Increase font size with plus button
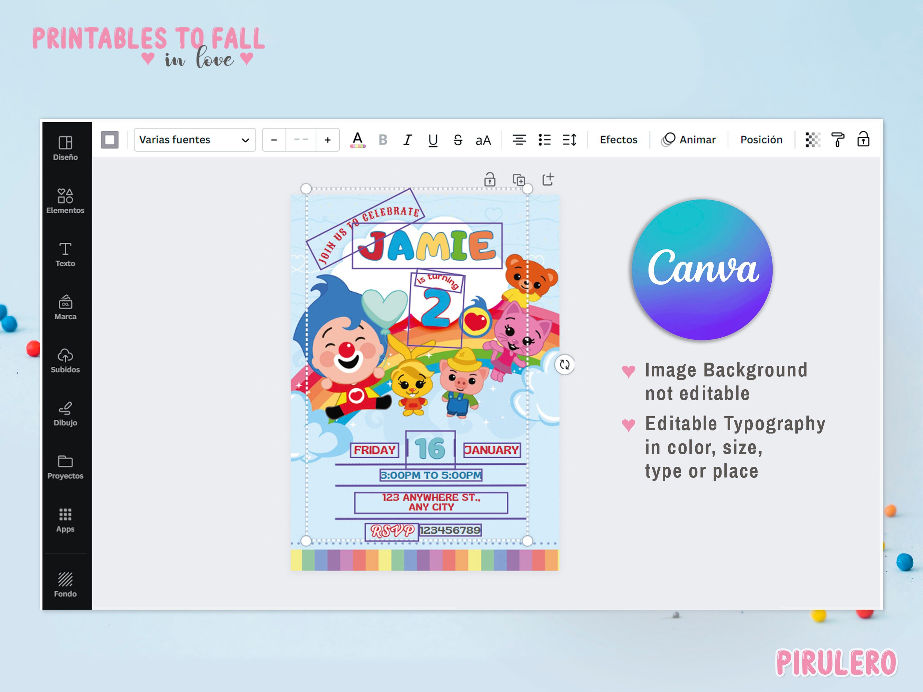This screenshot has width=923, height=692. (327, 140)
